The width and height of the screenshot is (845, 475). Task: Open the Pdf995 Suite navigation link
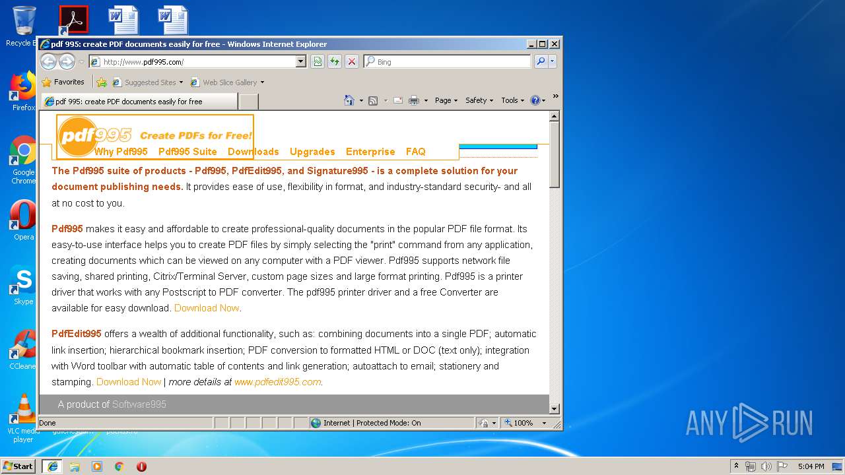click(x=187, y=152)
